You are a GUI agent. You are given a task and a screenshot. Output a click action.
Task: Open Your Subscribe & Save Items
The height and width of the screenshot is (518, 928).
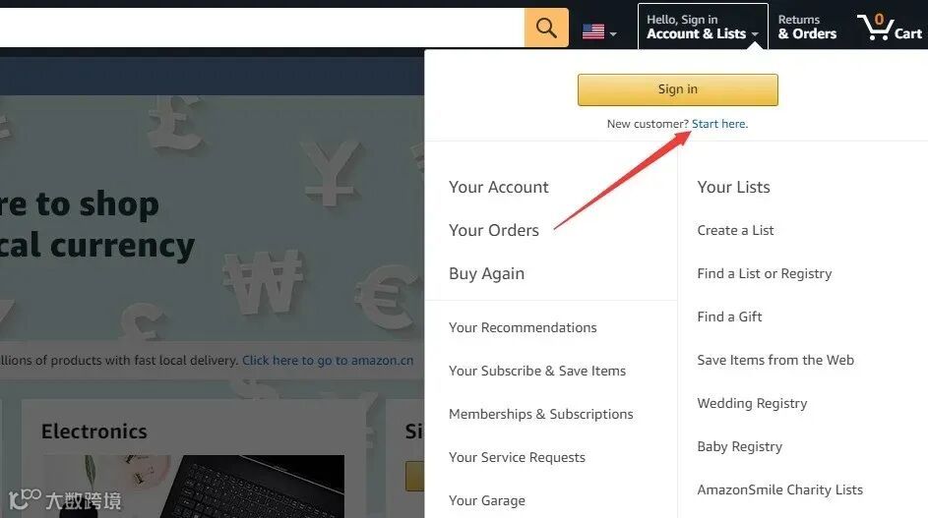pos(536,371)
